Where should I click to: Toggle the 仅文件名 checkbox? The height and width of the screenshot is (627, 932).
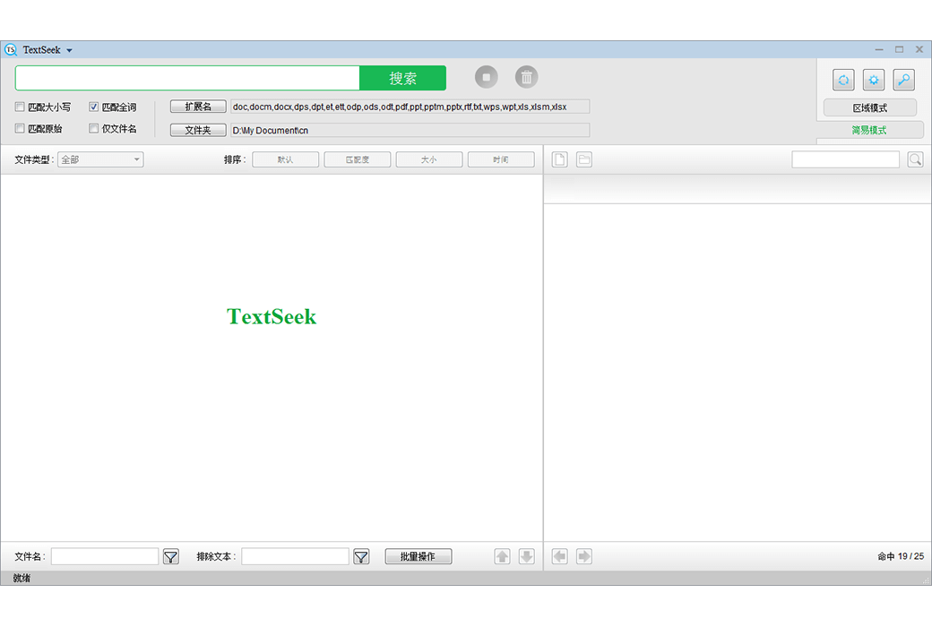pos(93,128)
